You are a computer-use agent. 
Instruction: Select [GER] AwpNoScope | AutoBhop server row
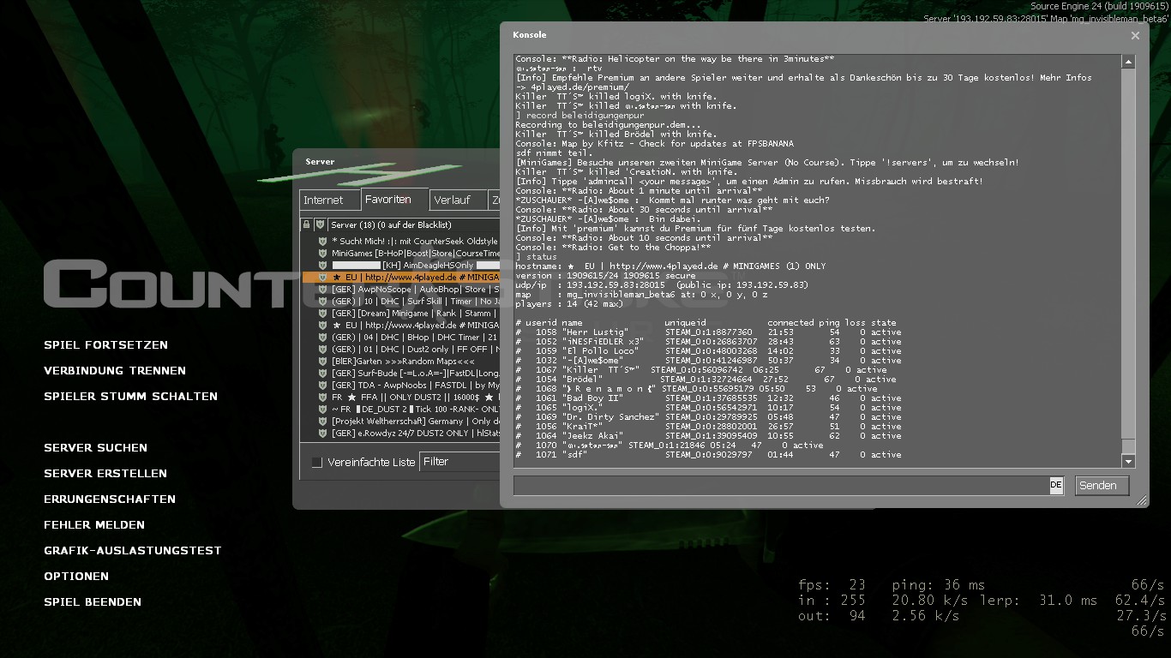pos(401,290)
